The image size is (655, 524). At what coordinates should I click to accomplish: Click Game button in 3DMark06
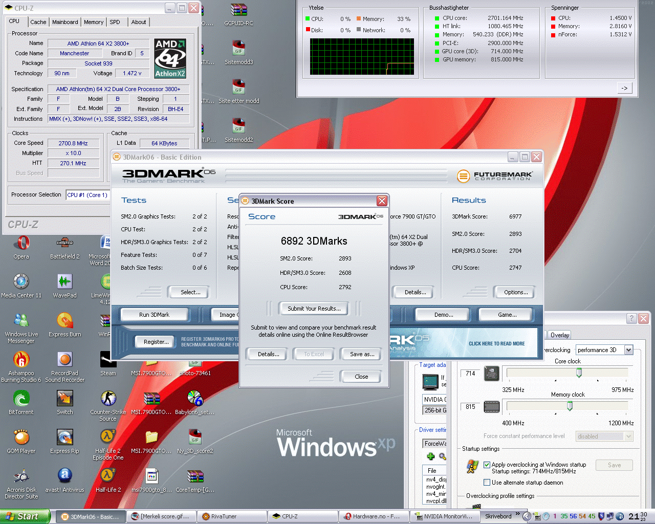(x=507, y=315)
